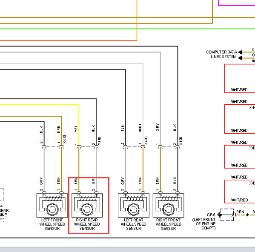This screenshot has width=255, height=252.
Task: Click the BRN label beside the GP-5 ground
Action: point(240,212)
